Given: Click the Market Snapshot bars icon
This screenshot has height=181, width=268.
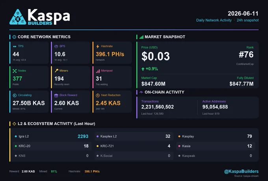Looking at the screenshot, I should [141, 37].
